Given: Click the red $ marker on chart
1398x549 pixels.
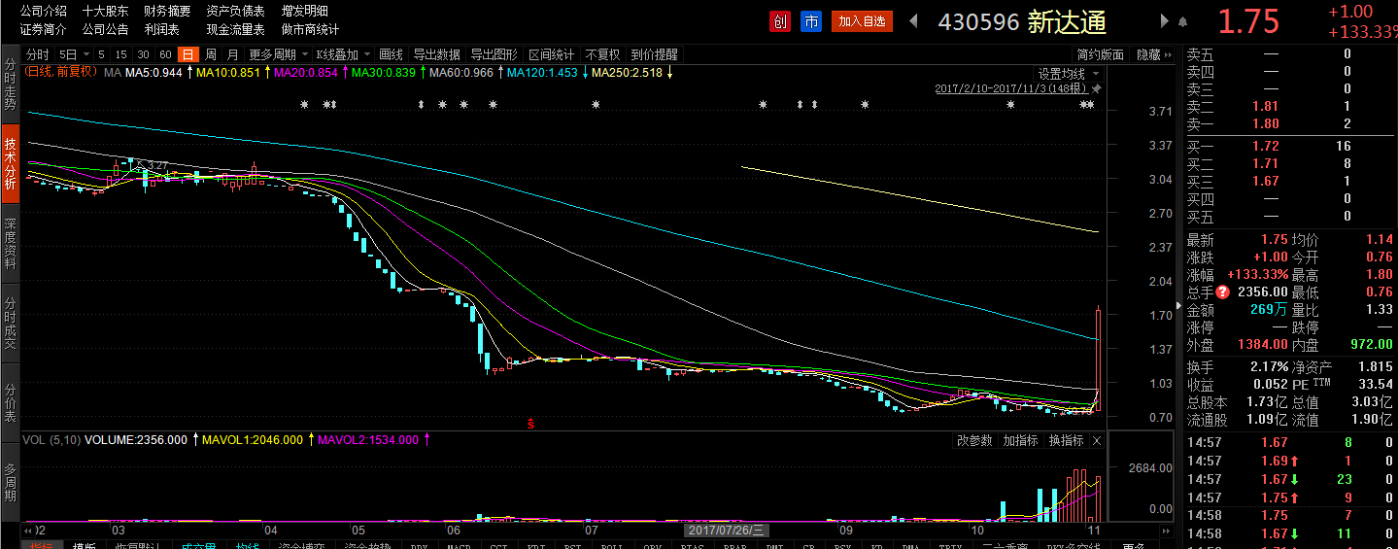Looking at the screenshot, I should (530, 424).
